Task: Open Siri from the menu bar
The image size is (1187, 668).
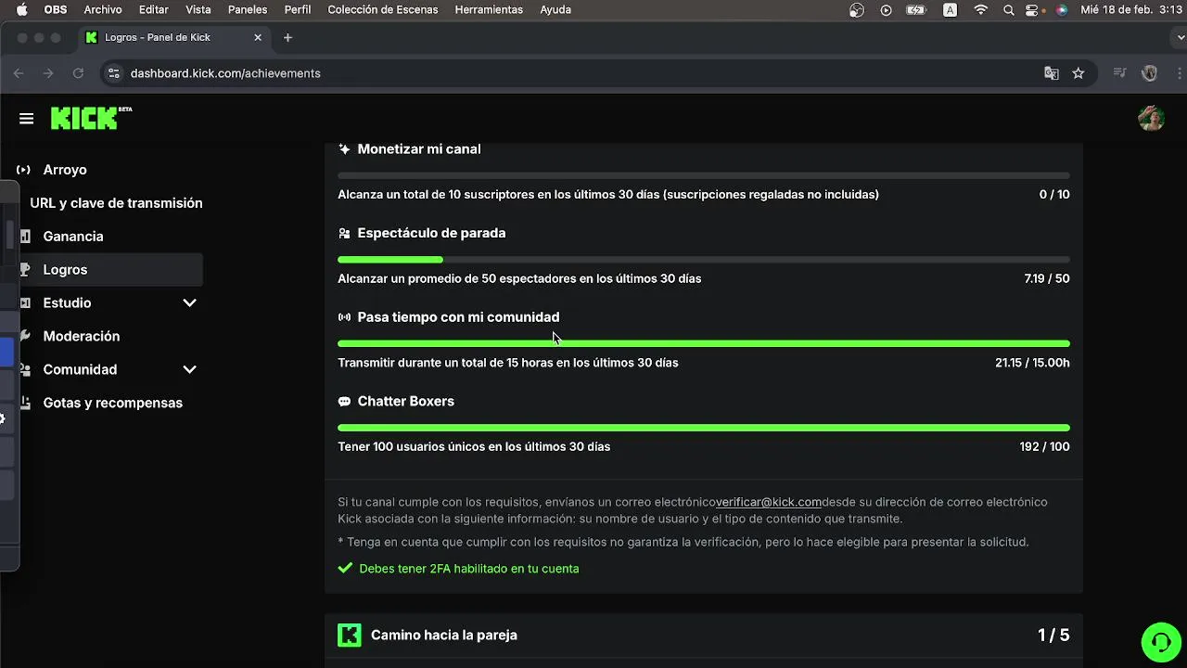Action: (1062, 10)
